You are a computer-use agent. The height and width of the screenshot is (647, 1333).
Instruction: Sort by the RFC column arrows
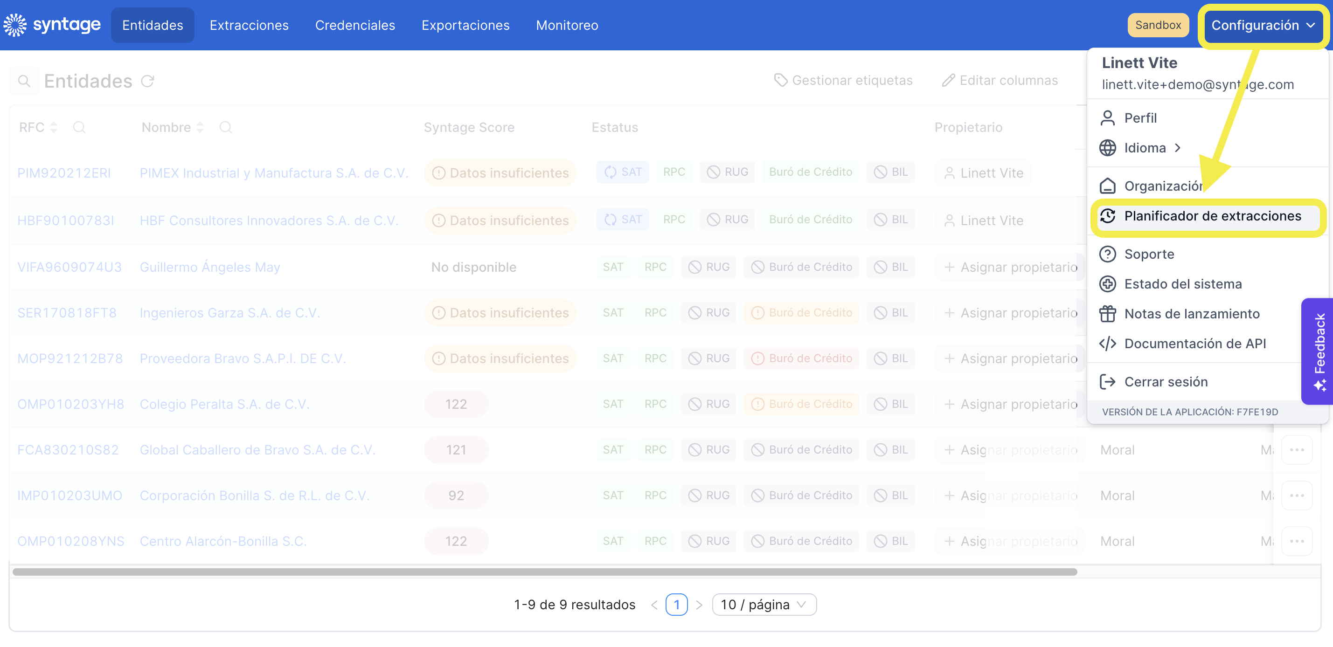(53, 127)
